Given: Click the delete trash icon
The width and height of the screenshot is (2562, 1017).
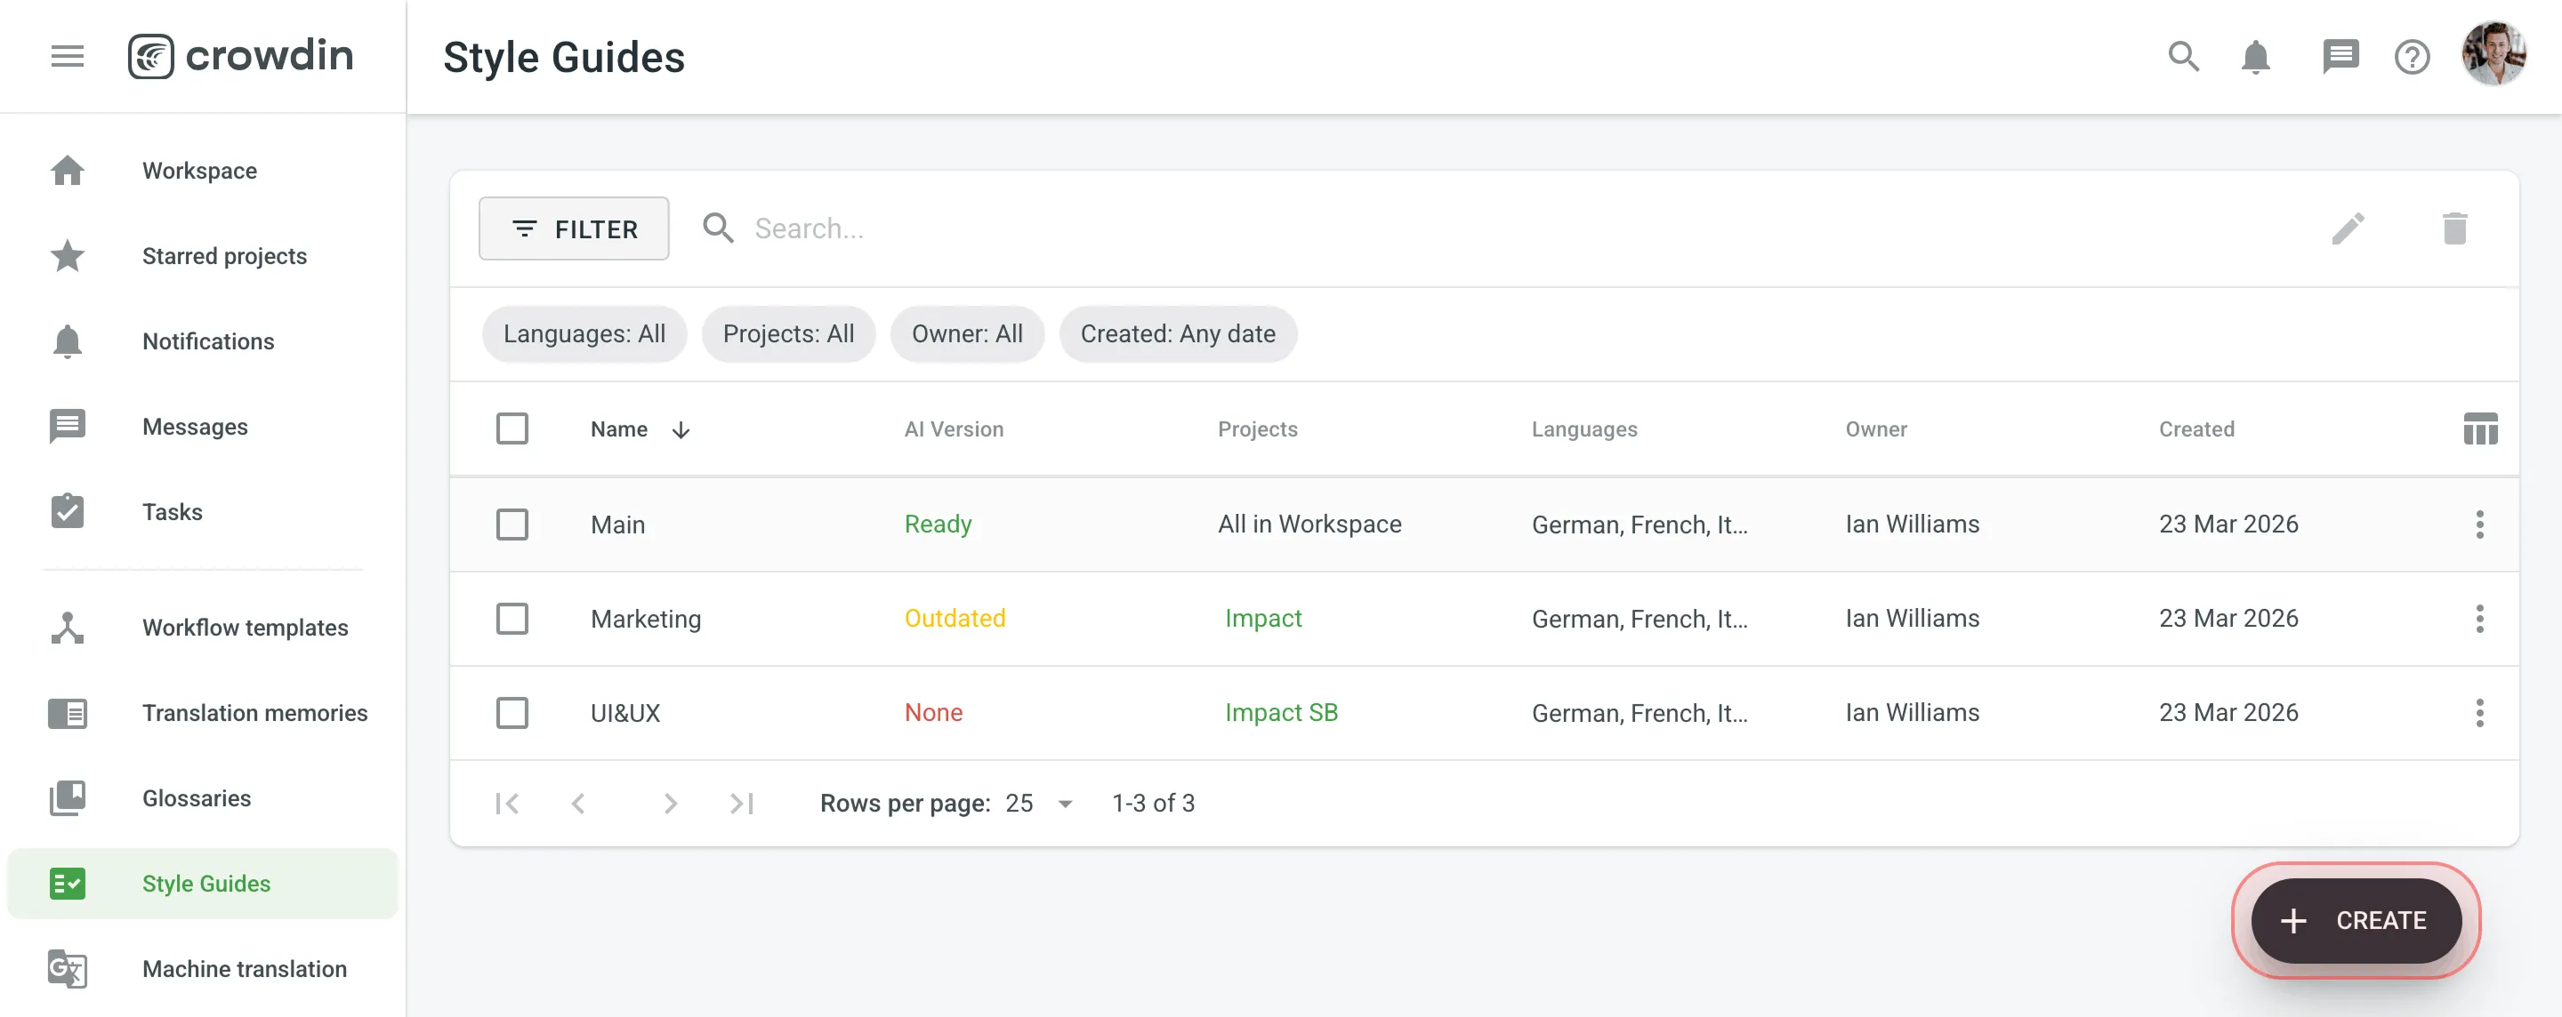Looking at the screenshot, I should pyautogui.click(x=2455, y=228).
